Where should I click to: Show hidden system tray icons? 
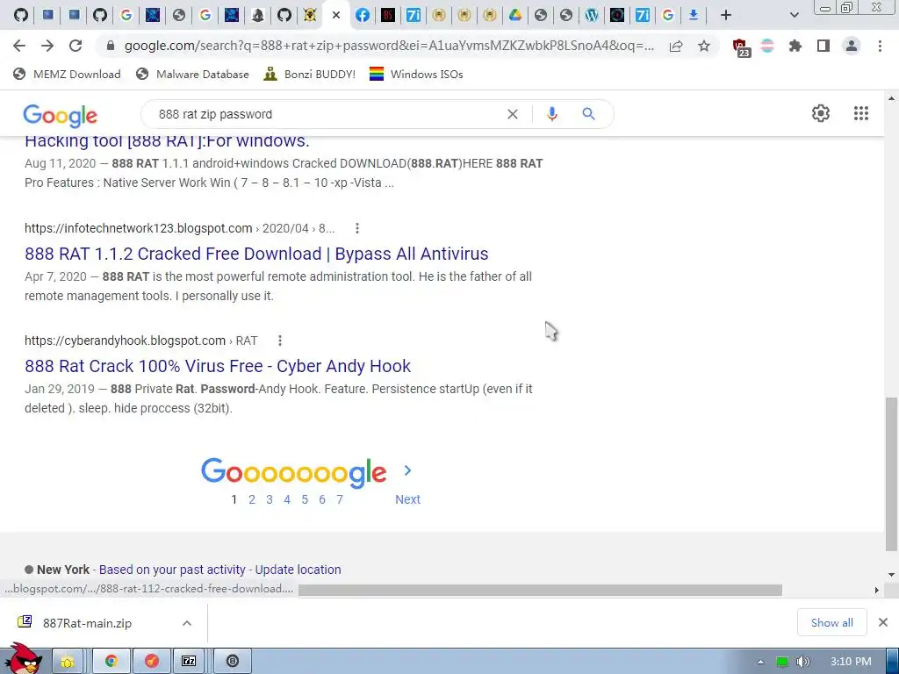pos(761,662)
